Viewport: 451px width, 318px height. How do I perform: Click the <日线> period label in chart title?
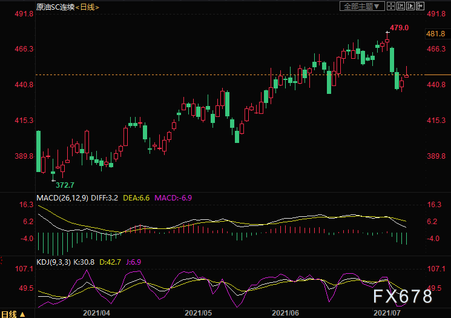(88, 7)
